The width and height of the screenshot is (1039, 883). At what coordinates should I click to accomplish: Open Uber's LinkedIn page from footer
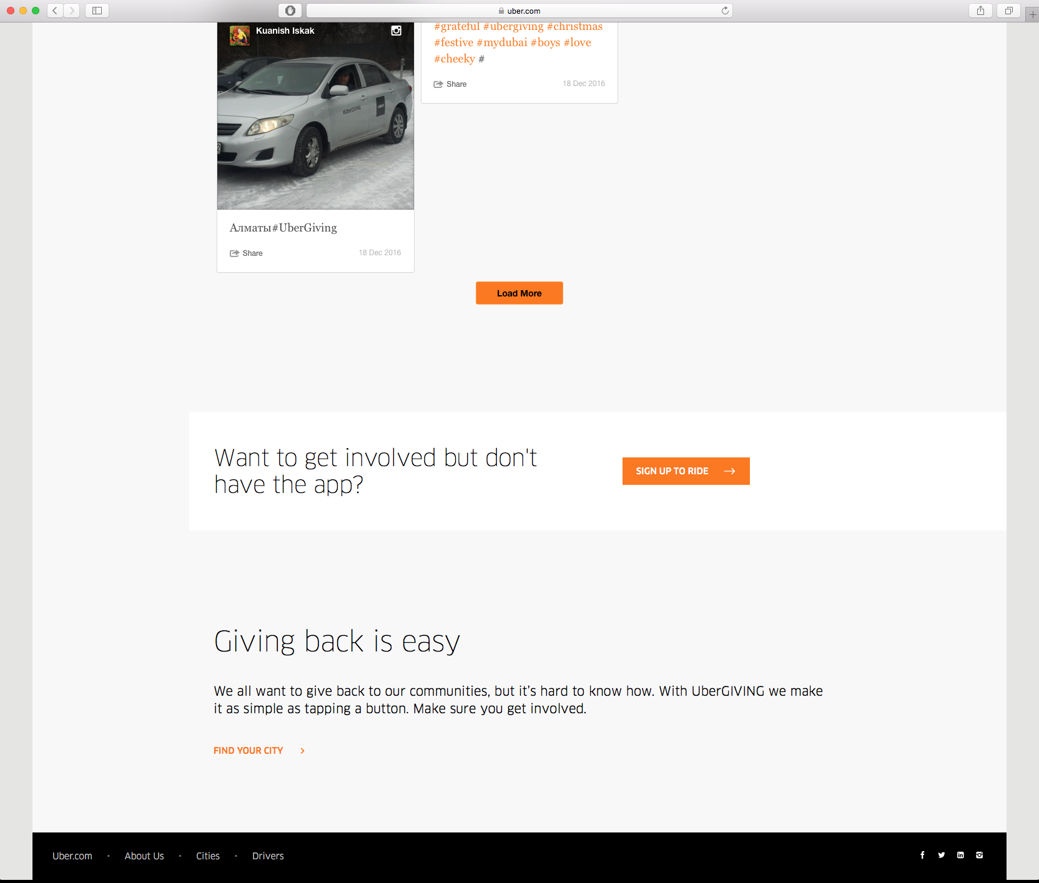pyautogui.click(x=960, y=855)
